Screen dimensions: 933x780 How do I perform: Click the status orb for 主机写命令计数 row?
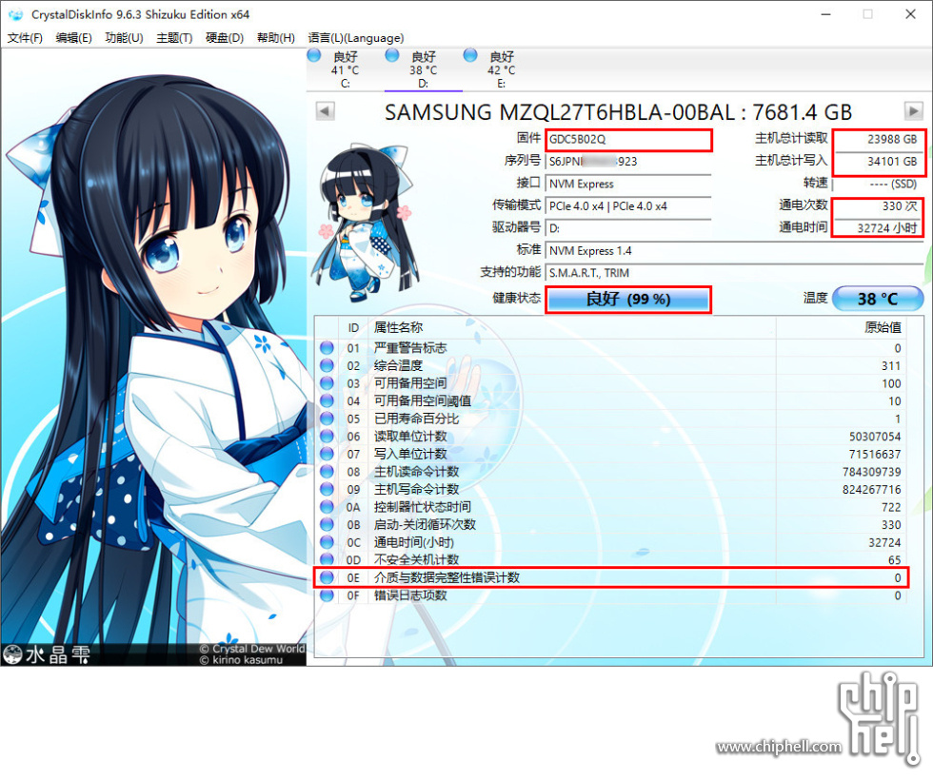pos(327,489)
